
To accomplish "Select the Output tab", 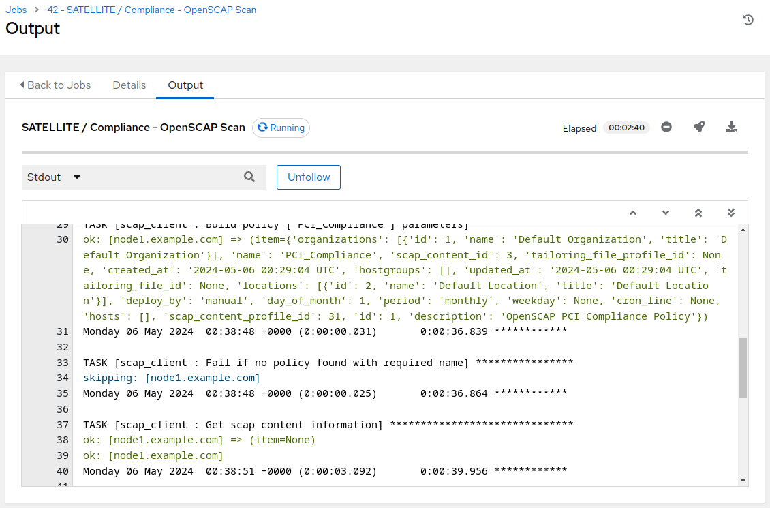I will click(185, 85).
